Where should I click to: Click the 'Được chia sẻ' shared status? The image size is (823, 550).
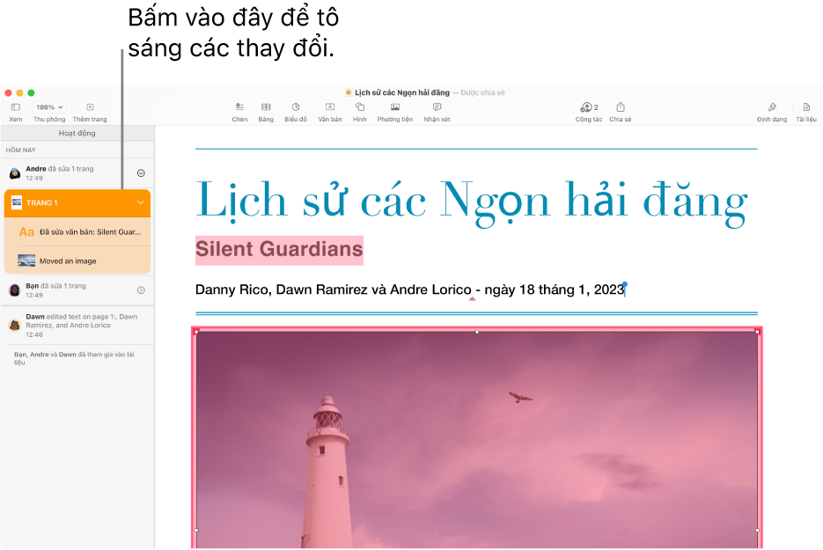(482, 93)
